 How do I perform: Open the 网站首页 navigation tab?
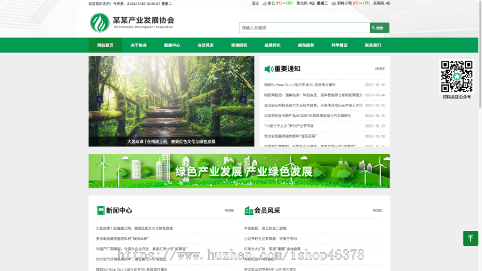click(105, 45)
